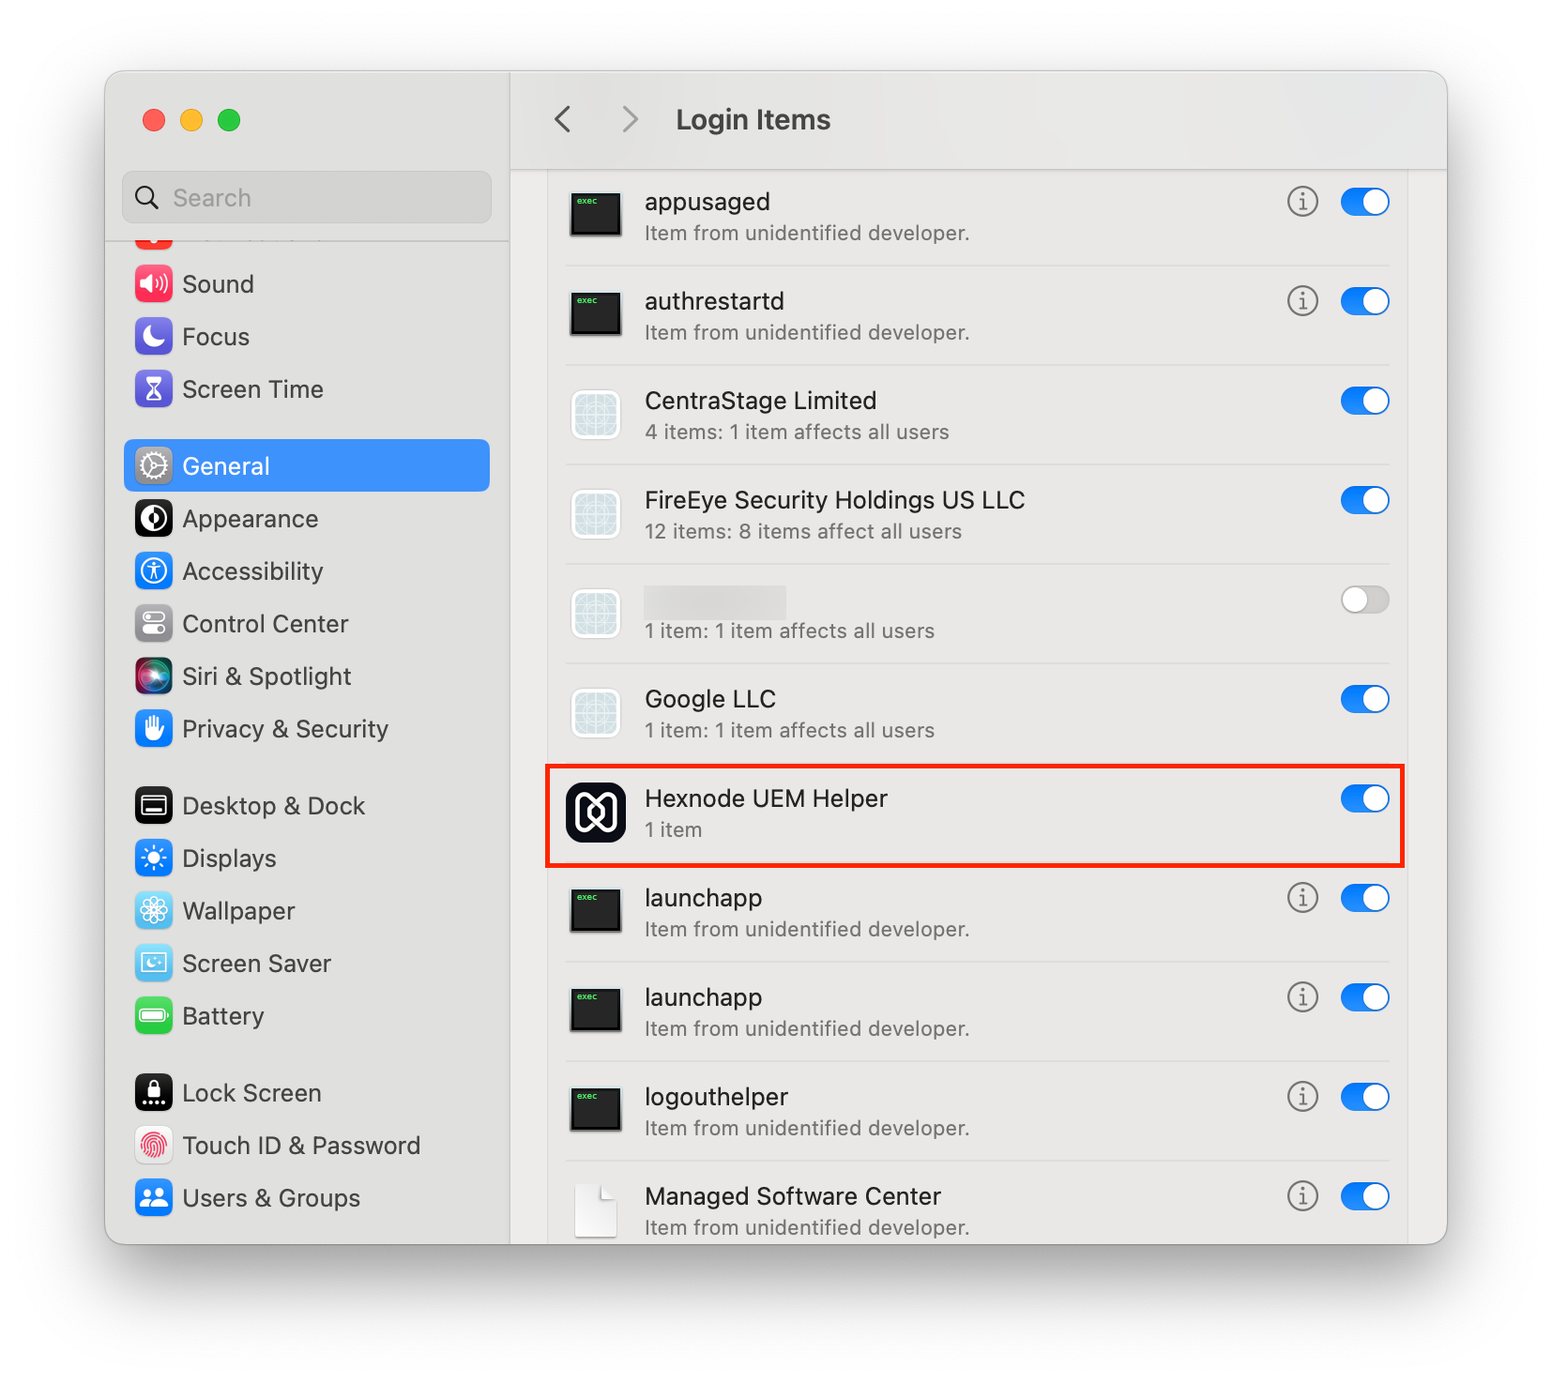Show info for authrestartd
Screen dimensions: 1552x1383
click(x=1302, y=301)
